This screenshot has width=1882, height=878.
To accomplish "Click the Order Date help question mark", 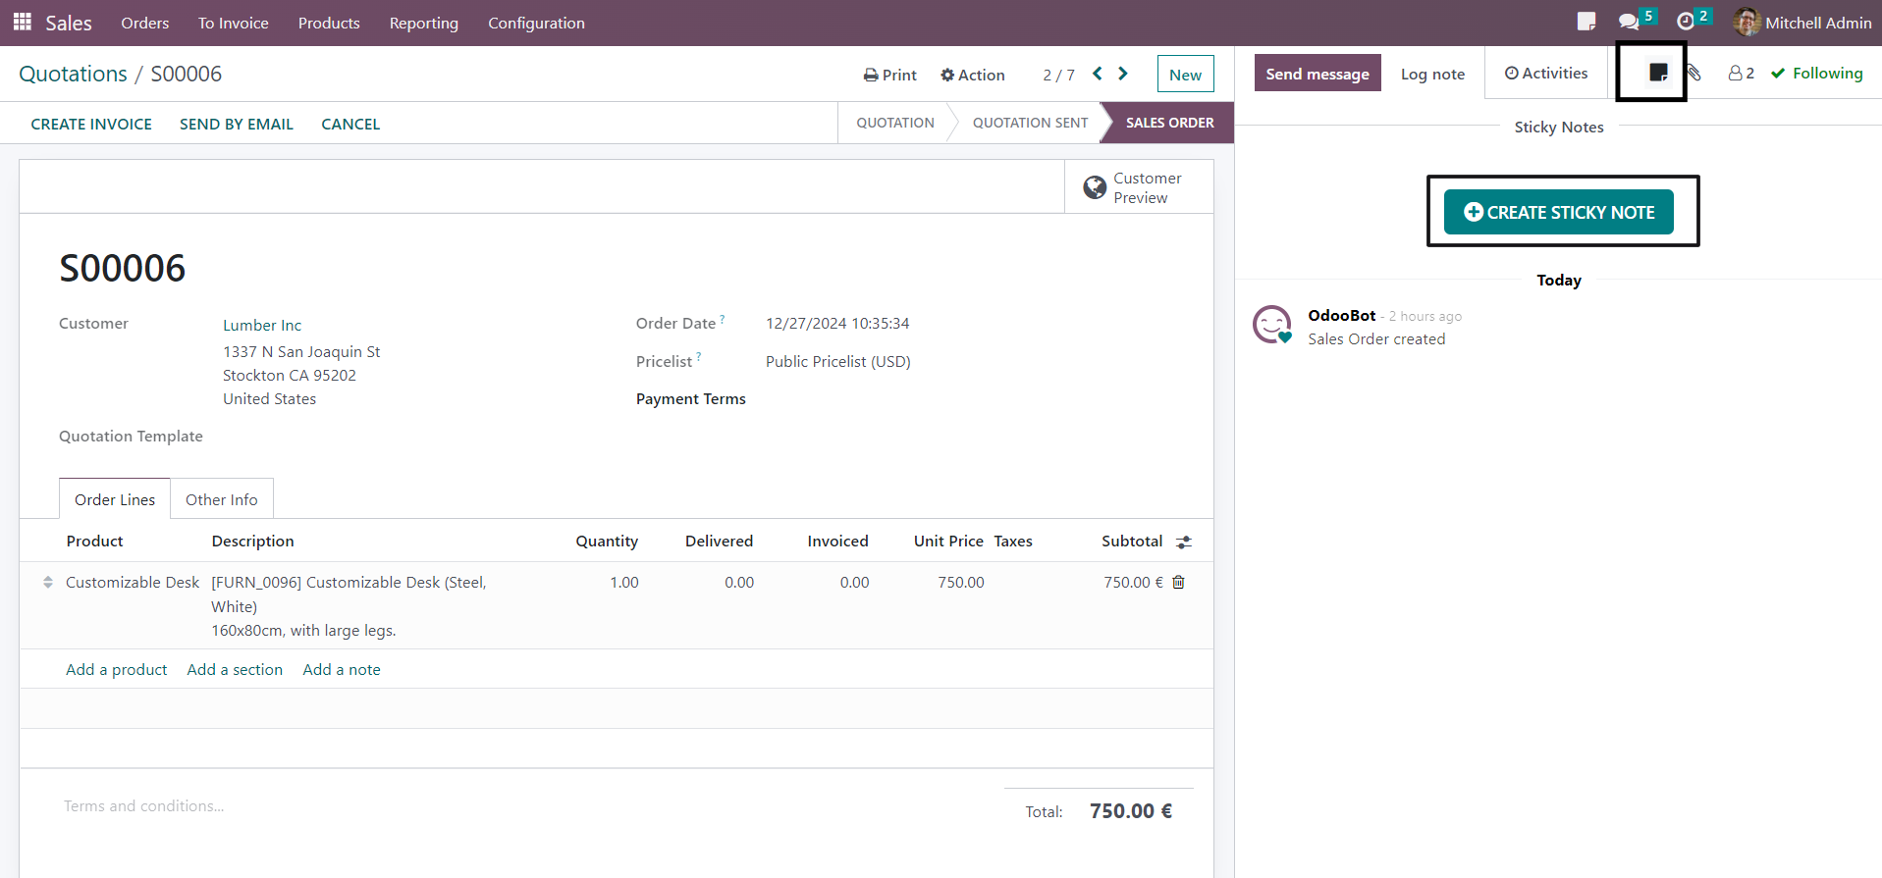I will pos(723,319).
